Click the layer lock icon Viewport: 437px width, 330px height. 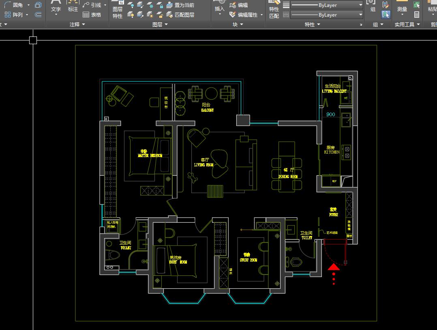point(160,5)
